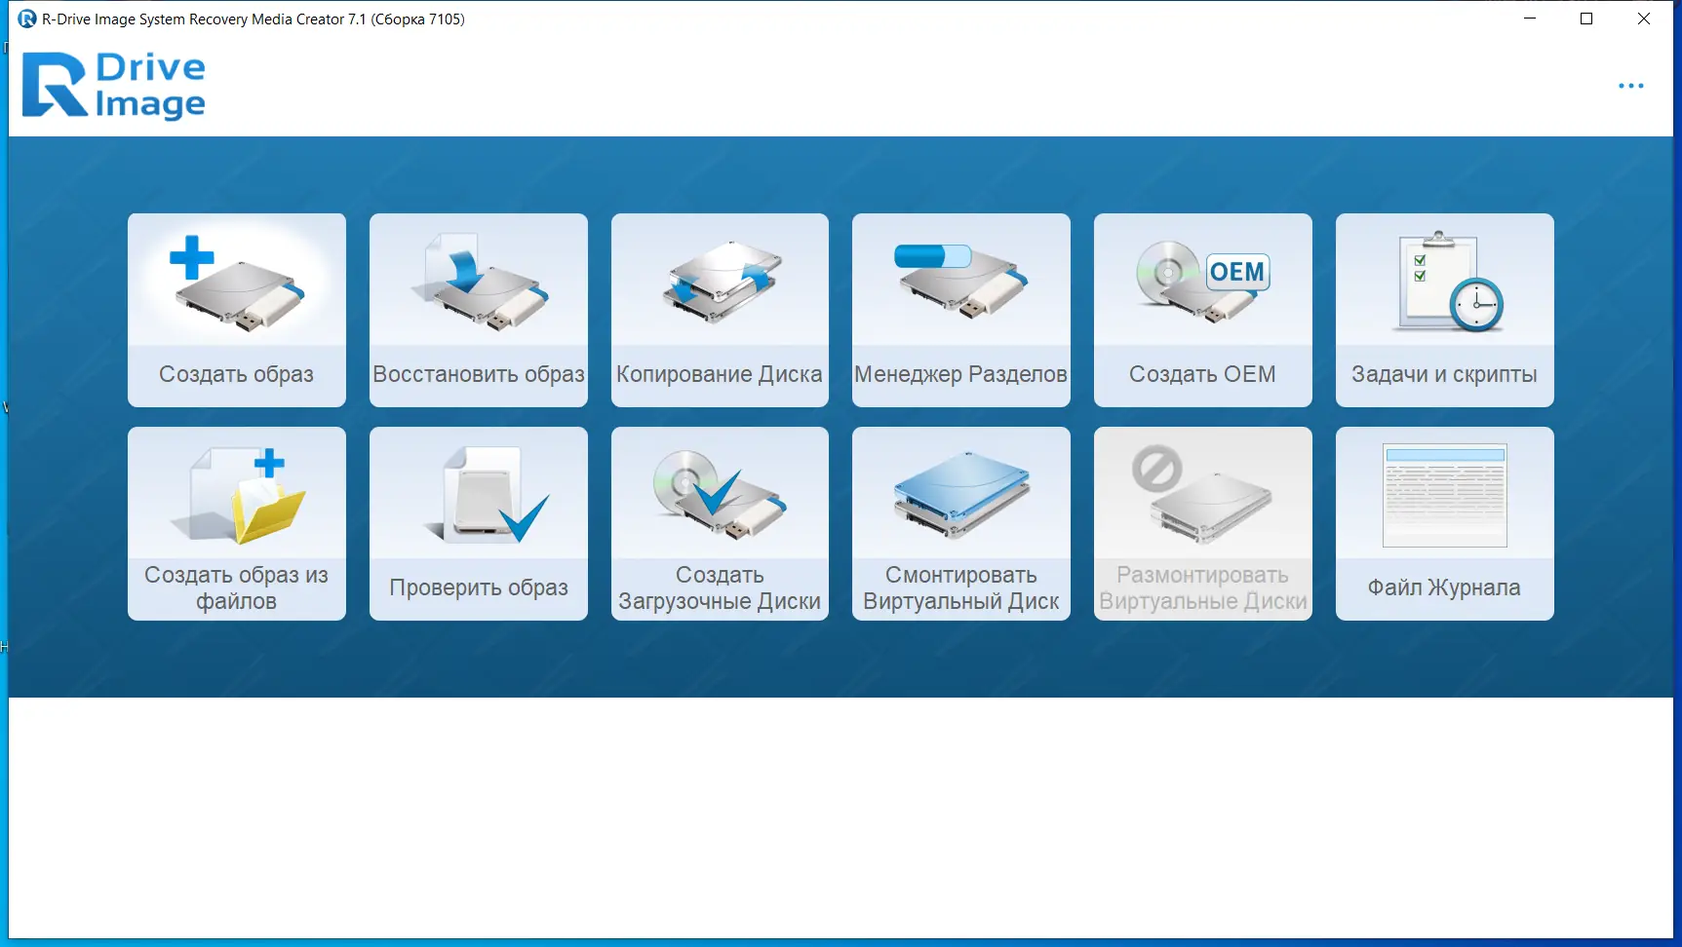Select Создать образ из файлов

tap(236, 523)
